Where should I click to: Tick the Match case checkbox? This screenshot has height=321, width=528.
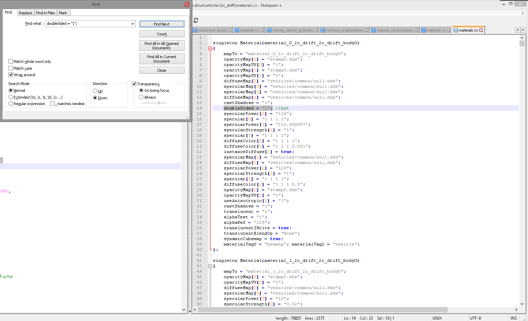11,68
